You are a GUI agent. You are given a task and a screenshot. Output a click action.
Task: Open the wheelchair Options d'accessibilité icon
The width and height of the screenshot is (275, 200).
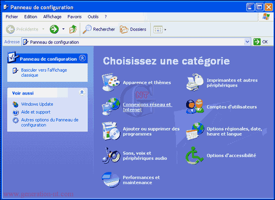195,155
